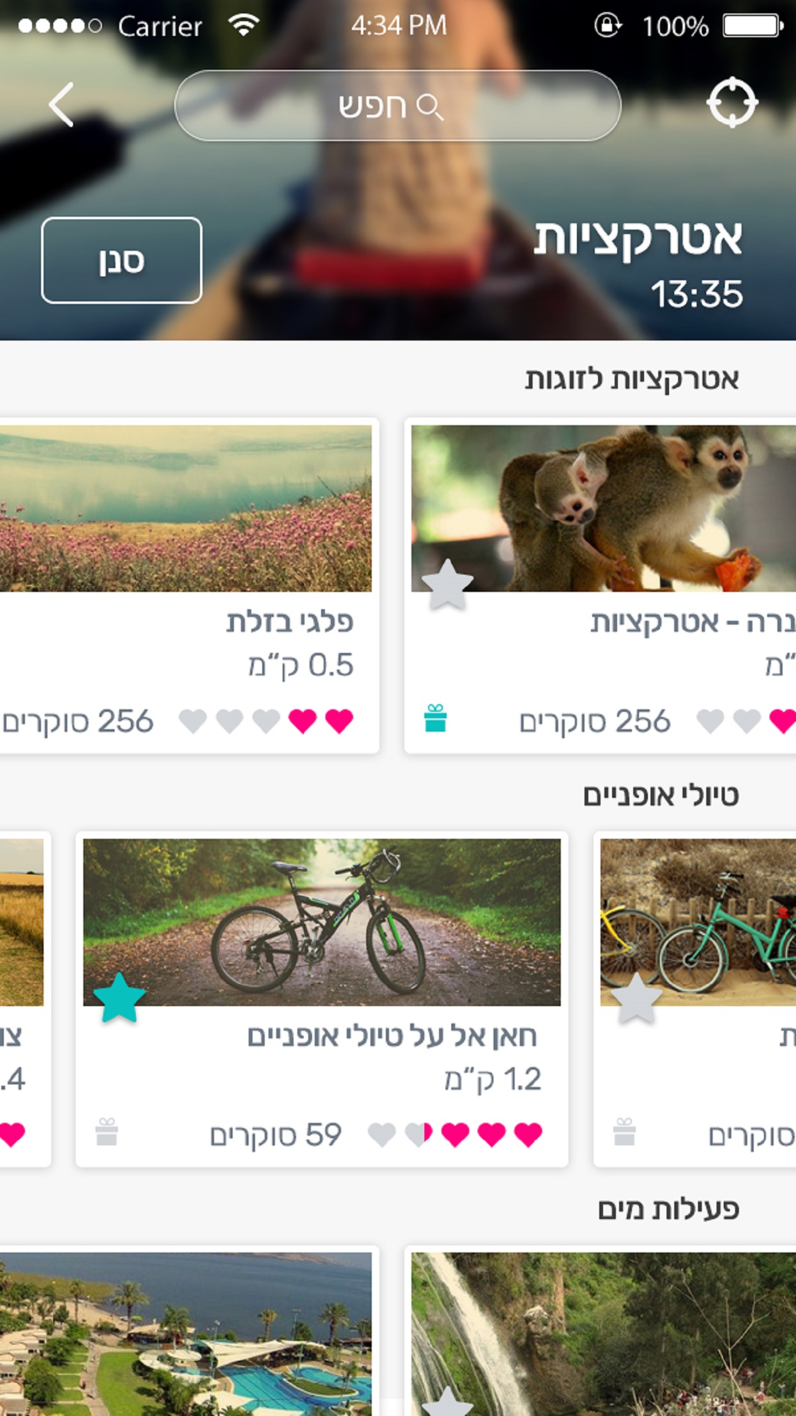Open the waterfall photo thumbnail
This screenshot has height=1416, width=796.
[603, 1334]
